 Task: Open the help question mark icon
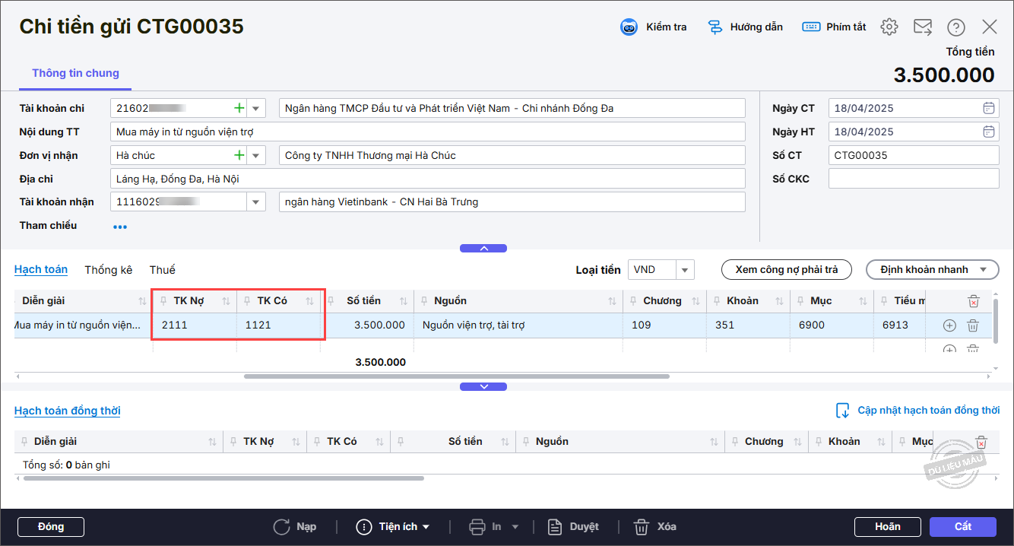955,27
